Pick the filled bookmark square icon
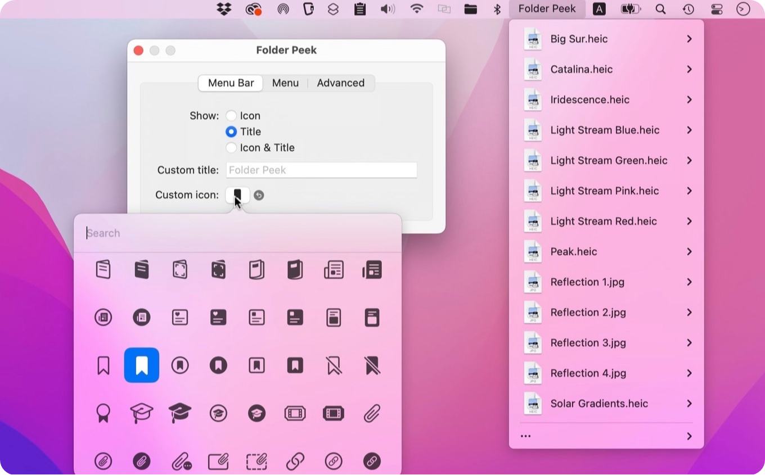This screenshot has height=475, width=765. 295,366
